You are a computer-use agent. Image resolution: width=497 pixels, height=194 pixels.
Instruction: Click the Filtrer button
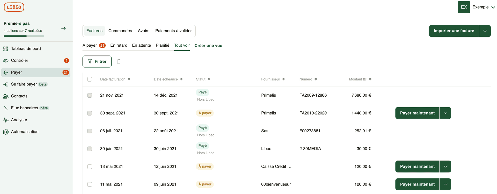click(x=97, y=62)
